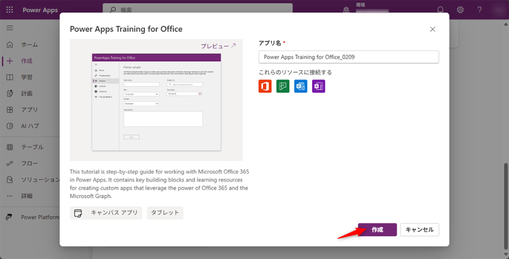Click the これらのリソースに接続する label
The height and width of the screenshot is (259, 509).
(295, 72)
